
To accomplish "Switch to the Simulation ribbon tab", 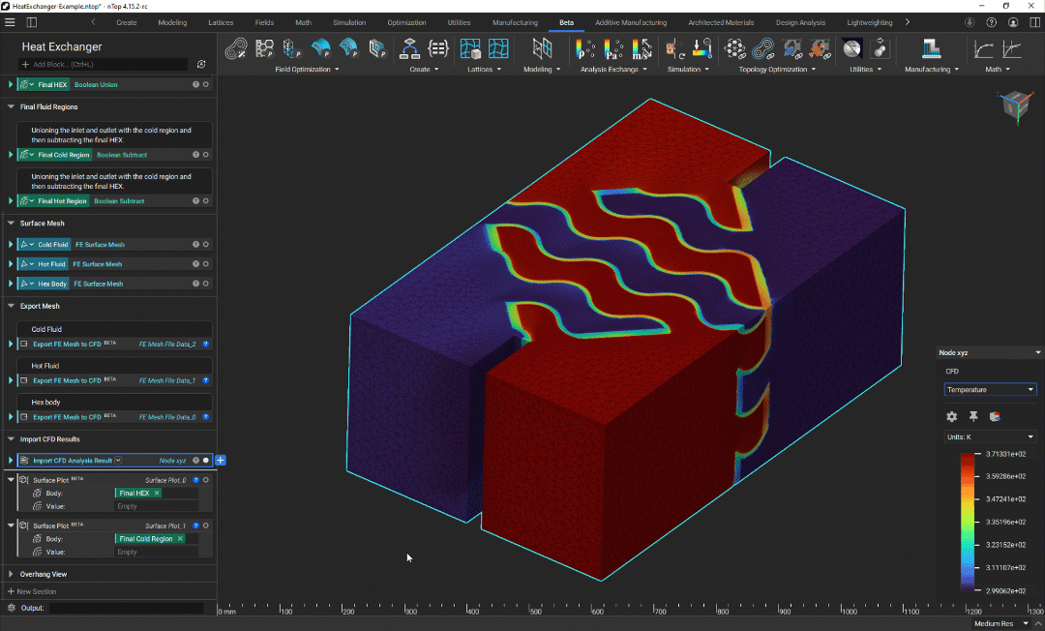I will click(x=349, y=22).
